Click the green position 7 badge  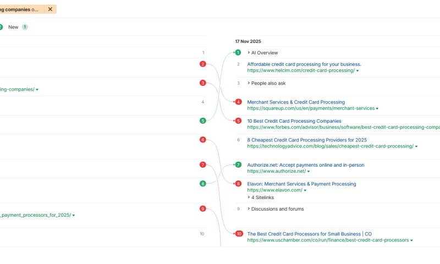[x=238, y=165]
